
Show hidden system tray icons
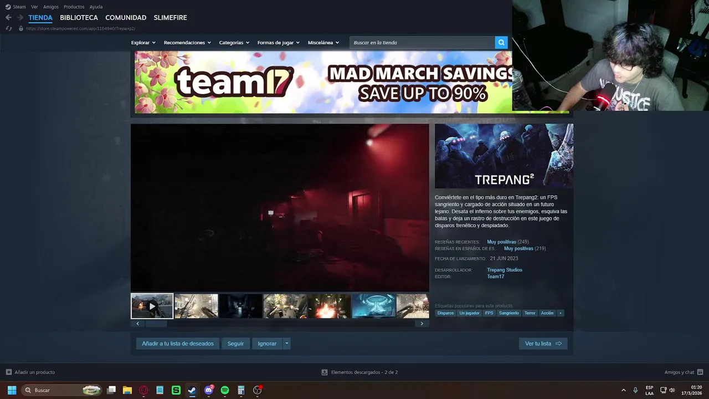[624, 390]
